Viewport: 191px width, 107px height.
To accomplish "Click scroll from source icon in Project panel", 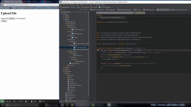I will pos(80,10).
